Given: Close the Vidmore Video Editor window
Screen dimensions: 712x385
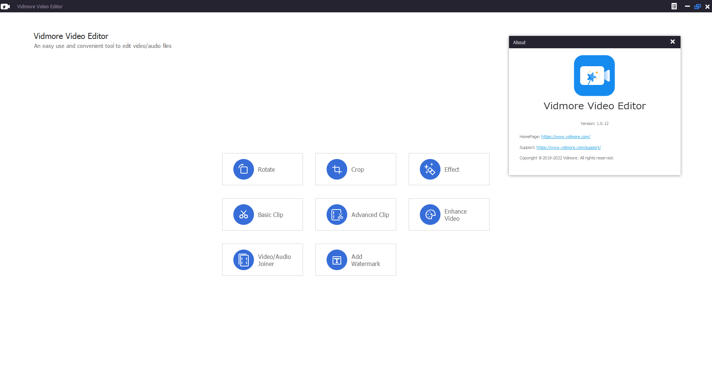Looking at the screenshot, I should coord(708,6).
